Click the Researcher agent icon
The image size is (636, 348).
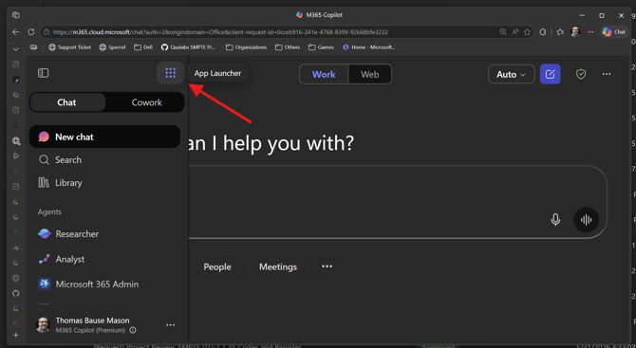click(x=45, y=234)
